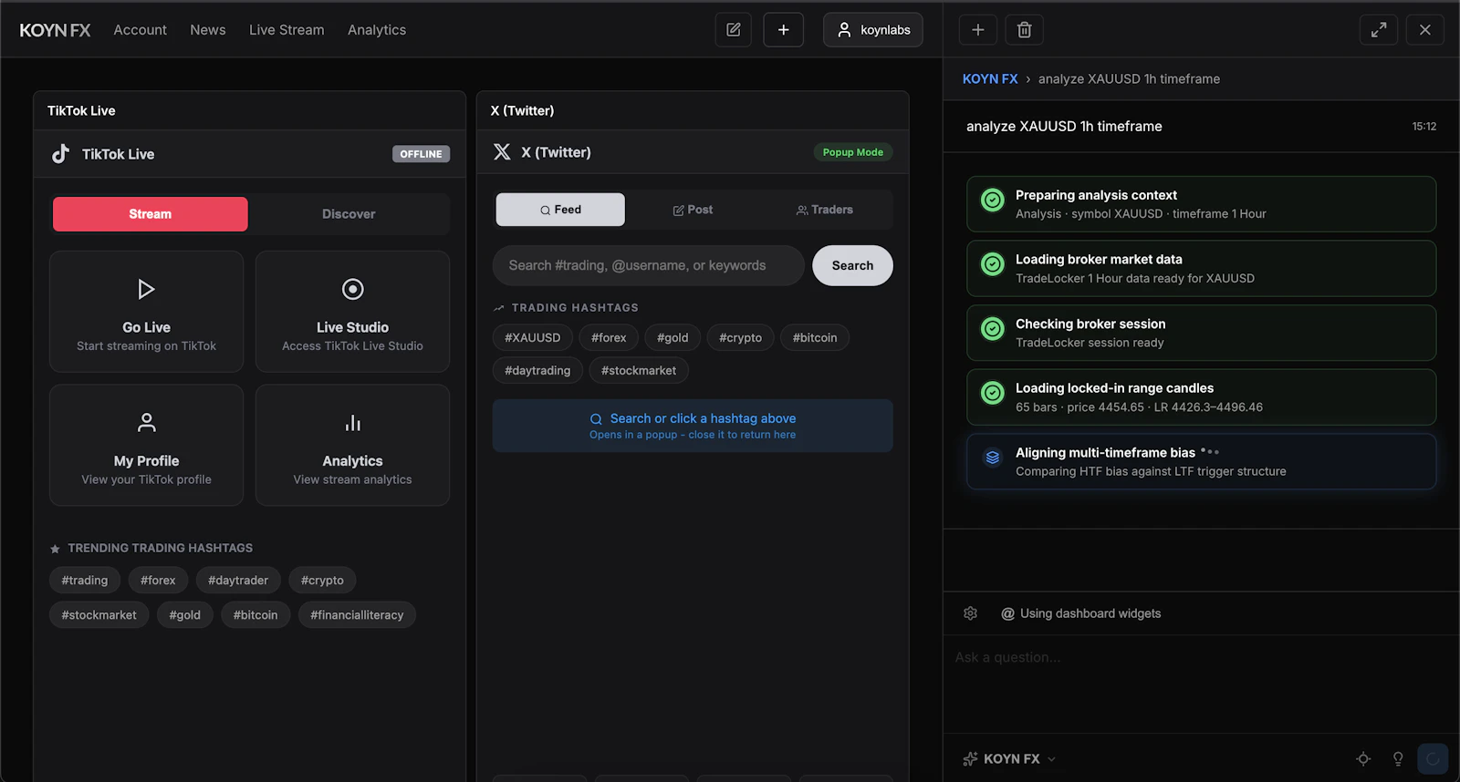
Task: Select the #trading trending hashtag
Action: pos(85,581)
